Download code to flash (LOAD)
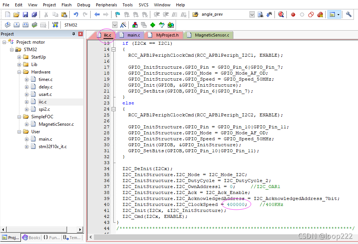358x244 pixels. pos(55,25)
